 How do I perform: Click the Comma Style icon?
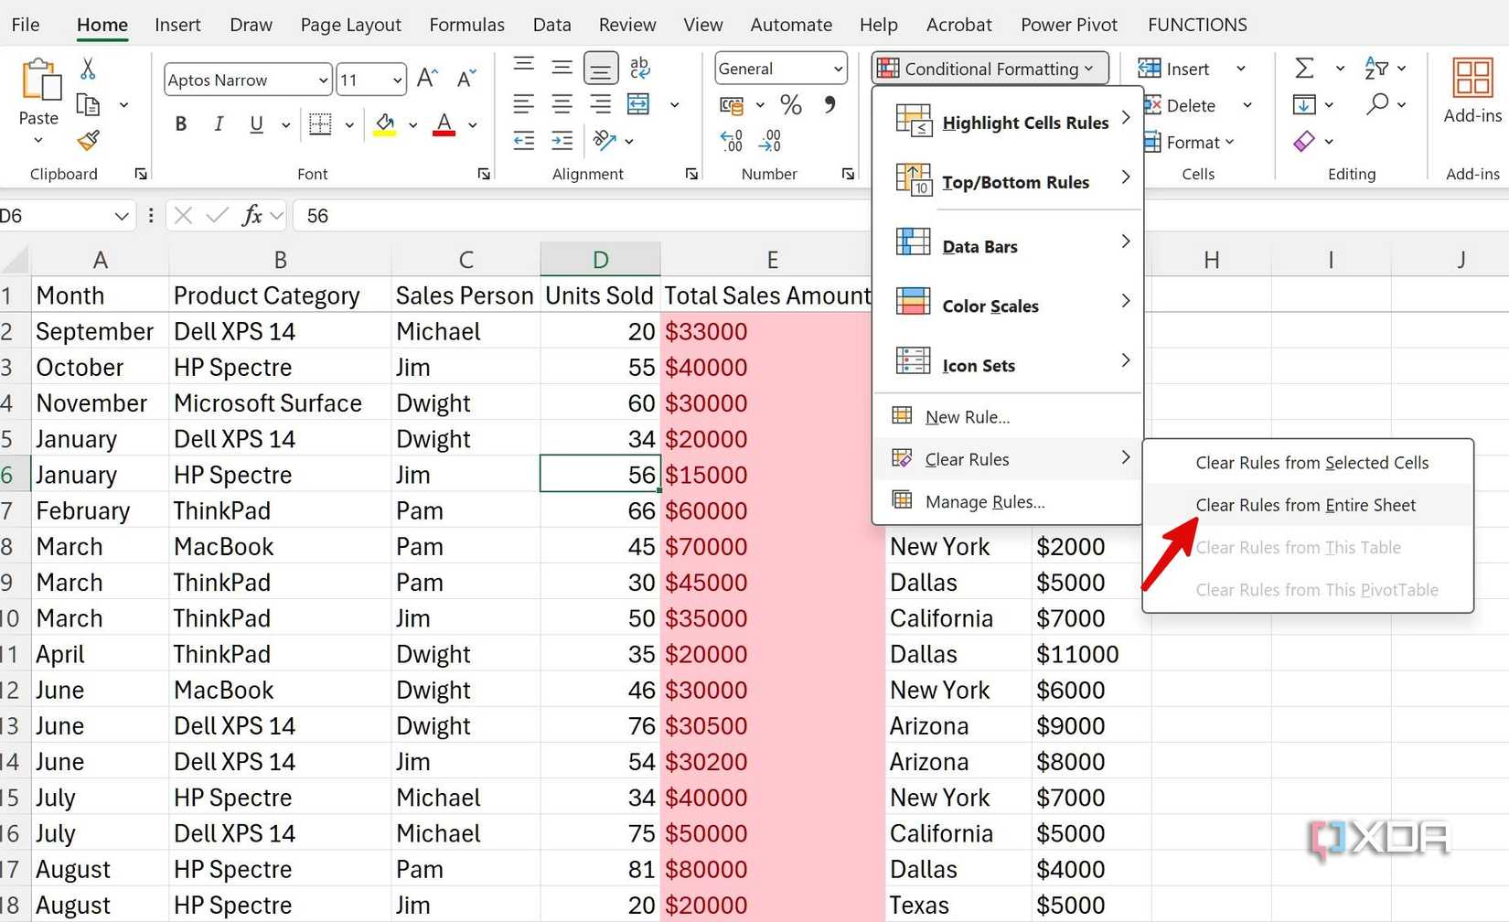830,104
